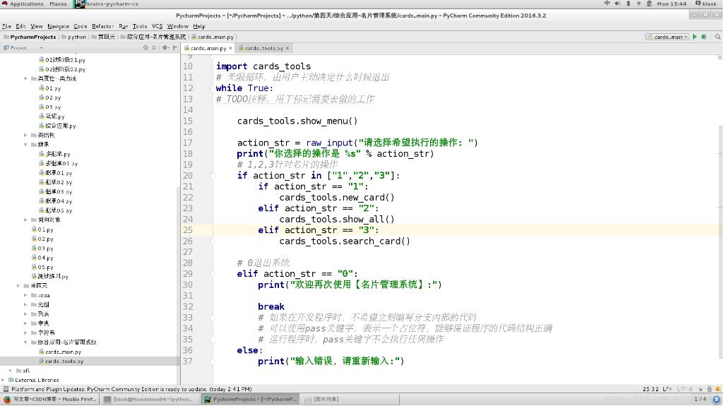Collapse all in the Project panel
The width and height of the screenshot is (724, 406).
point(154,47)
